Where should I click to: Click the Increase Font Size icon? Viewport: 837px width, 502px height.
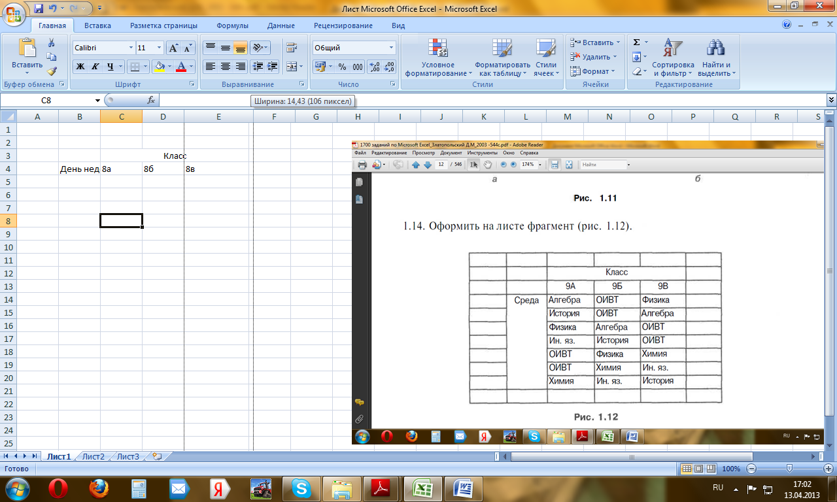tap(173, 48)
